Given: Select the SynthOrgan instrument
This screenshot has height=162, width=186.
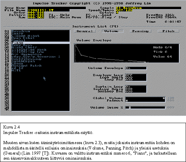Looking at the screenshot, I should tap(40, 61).
